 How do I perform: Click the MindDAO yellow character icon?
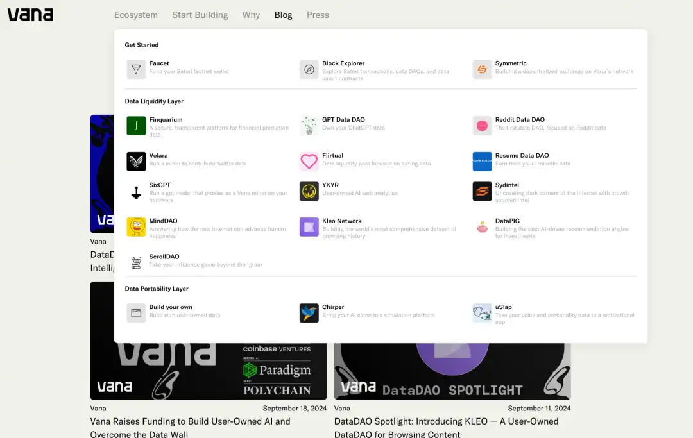(136, 227)
